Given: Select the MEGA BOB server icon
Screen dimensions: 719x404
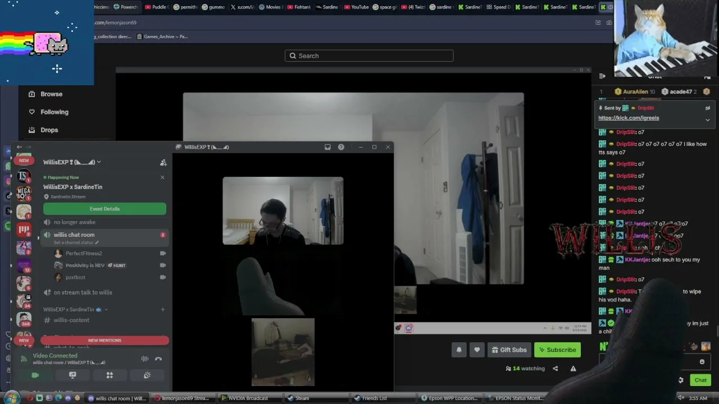Looking at the screenshot, I should [24, 194].
